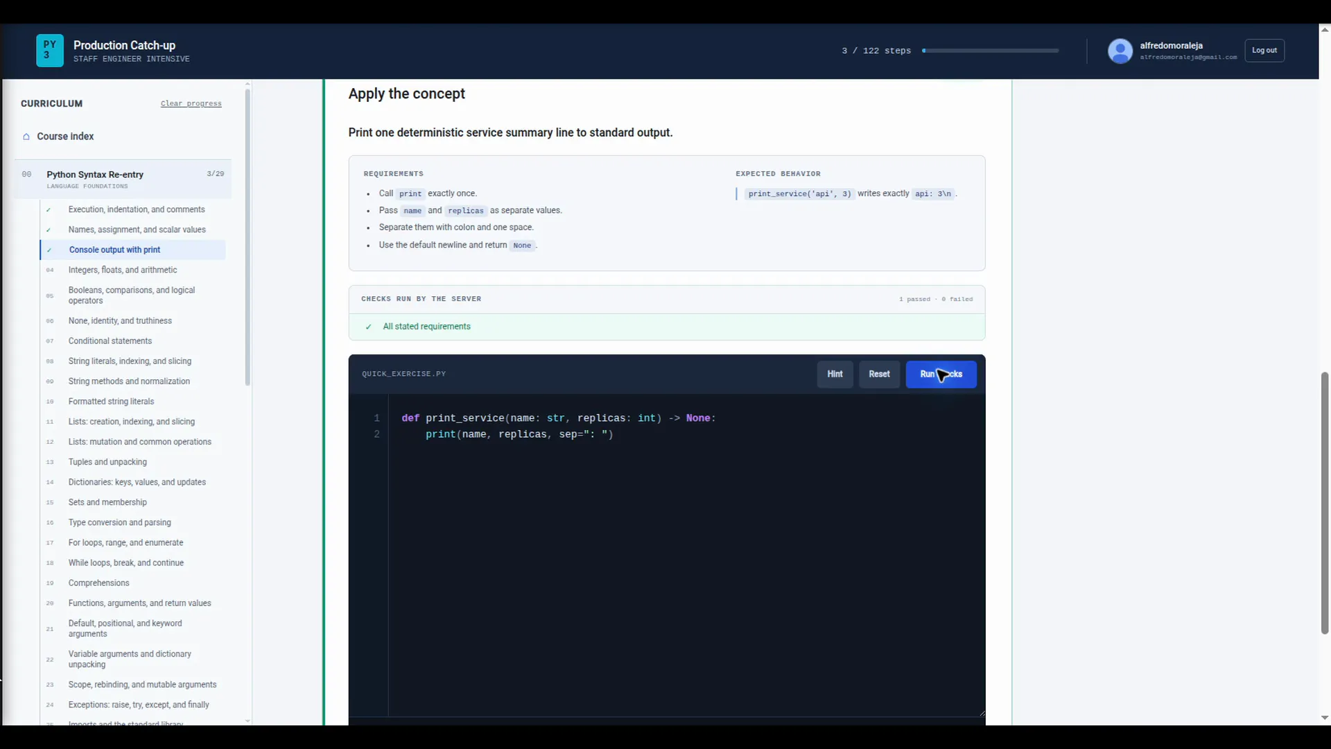Image resolution: width=1331 pixels, height=749 pixels.
Task: Click the green check beside All stated requirements
Action: (369, 327)
